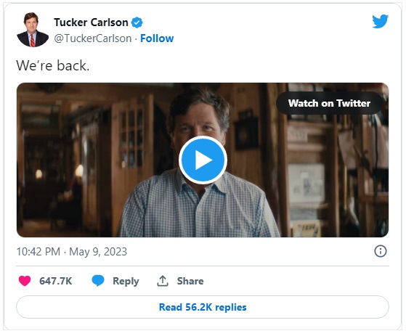Click the Share text label
Image resolution: width=406 pixels, height=336 pixels.
coord(190,281)
